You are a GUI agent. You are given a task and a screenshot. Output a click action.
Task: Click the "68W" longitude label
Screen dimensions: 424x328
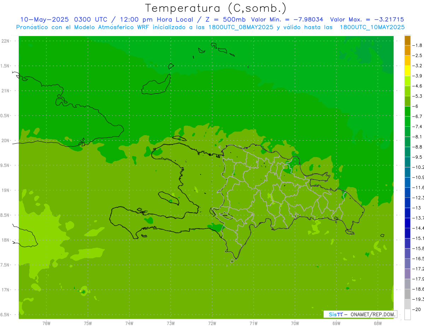coord(378,323)
